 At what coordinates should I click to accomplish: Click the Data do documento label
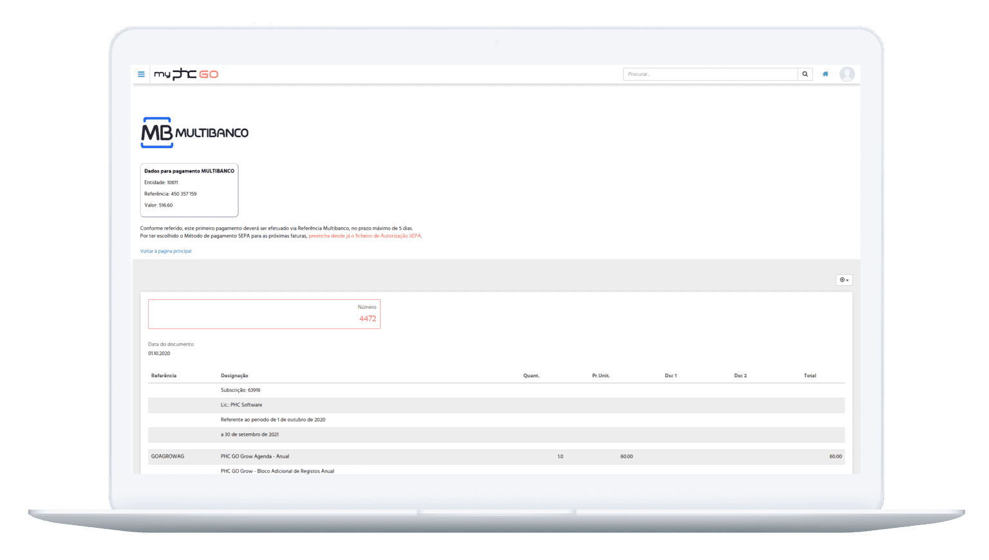171,344
